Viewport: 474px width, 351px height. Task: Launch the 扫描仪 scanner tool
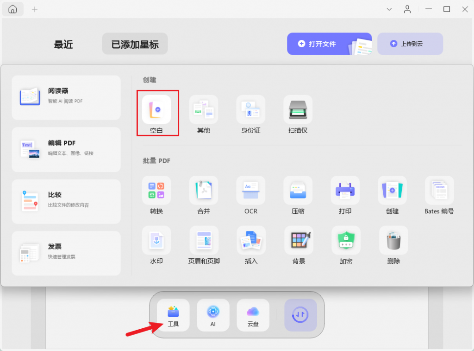(298, 109)
